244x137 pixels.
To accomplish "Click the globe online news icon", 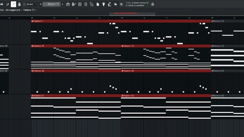I will click(x=152, y=4).
